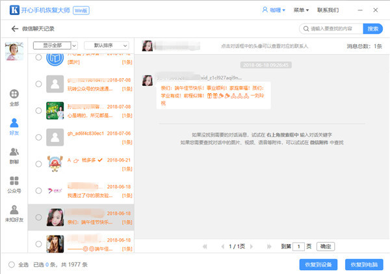
Task: Click gray avatar for 玩转公众号 row
Action: pyautogui.click(x=55, y=84)
